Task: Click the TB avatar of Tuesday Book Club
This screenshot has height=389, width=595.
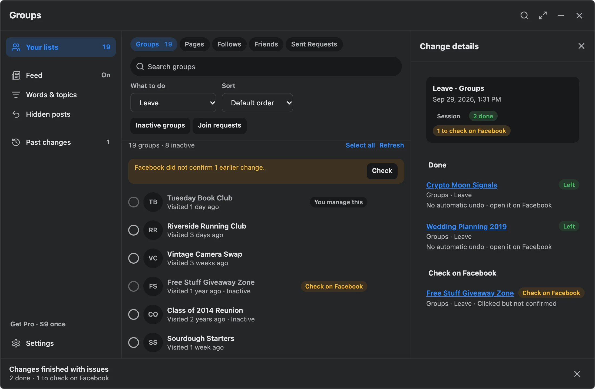Action: (x=153, y=202)
